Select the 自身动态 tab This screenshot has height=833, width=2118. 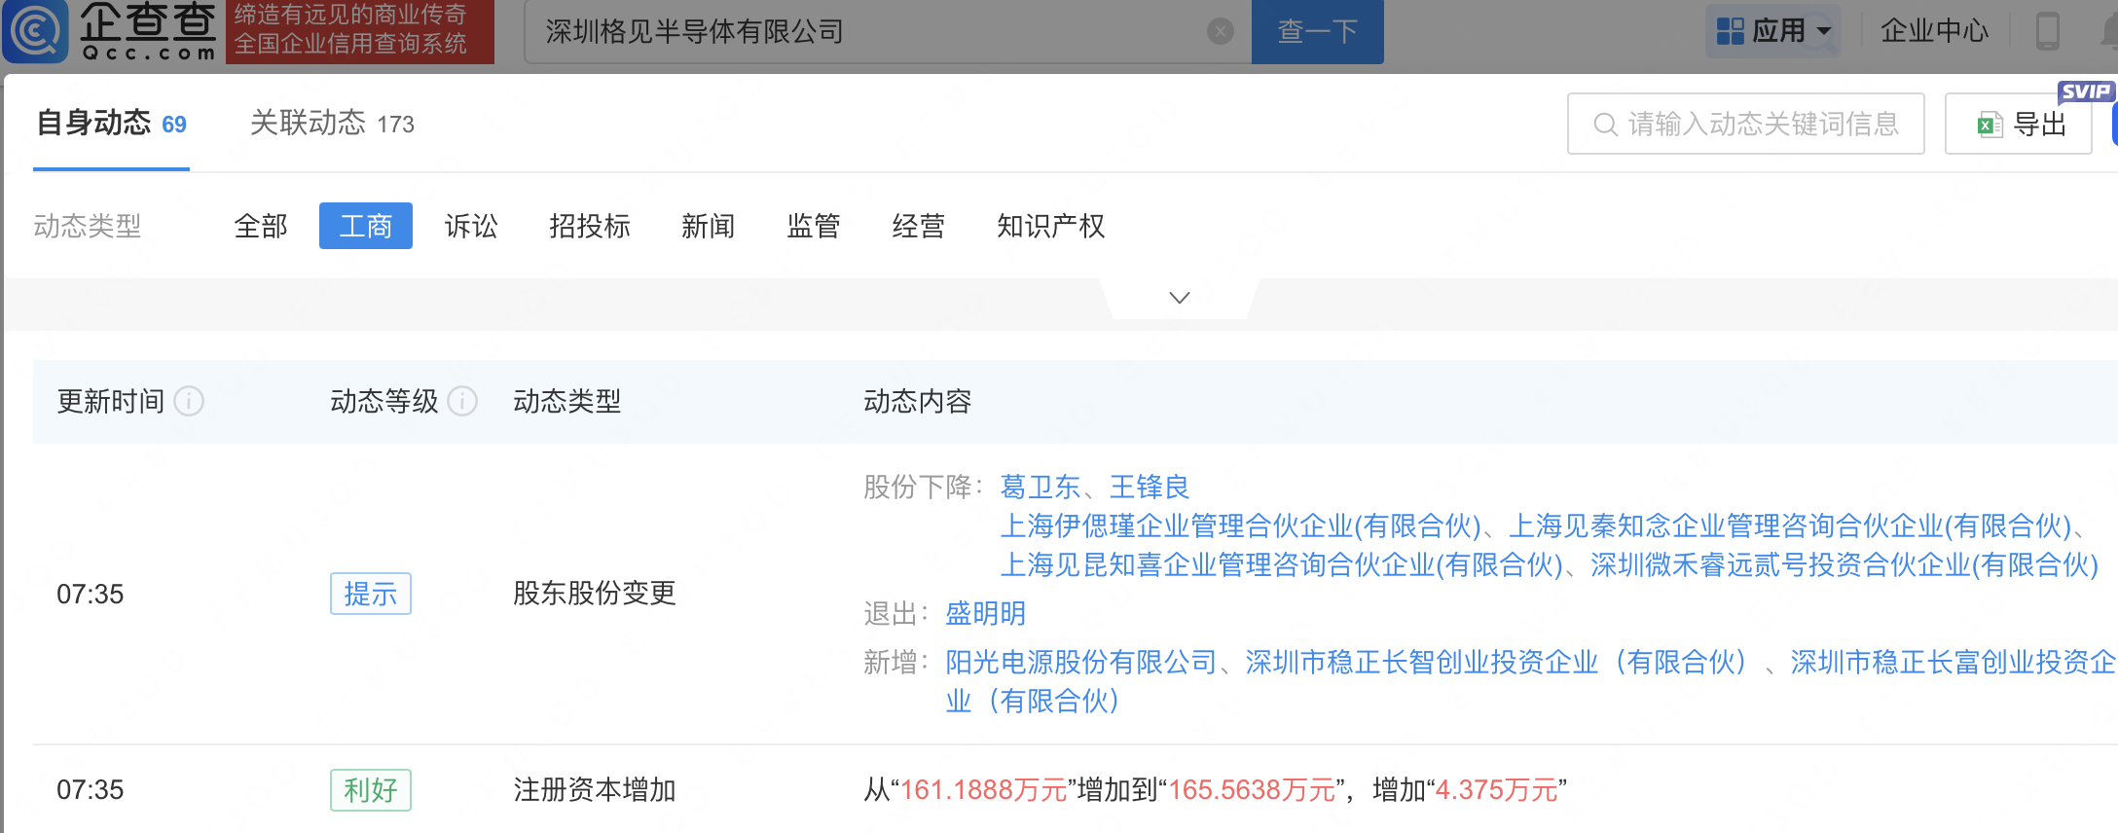(x=111, y=124)
